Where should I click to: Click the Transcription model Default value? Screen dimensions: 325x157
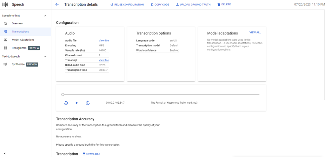click(174, 45)
